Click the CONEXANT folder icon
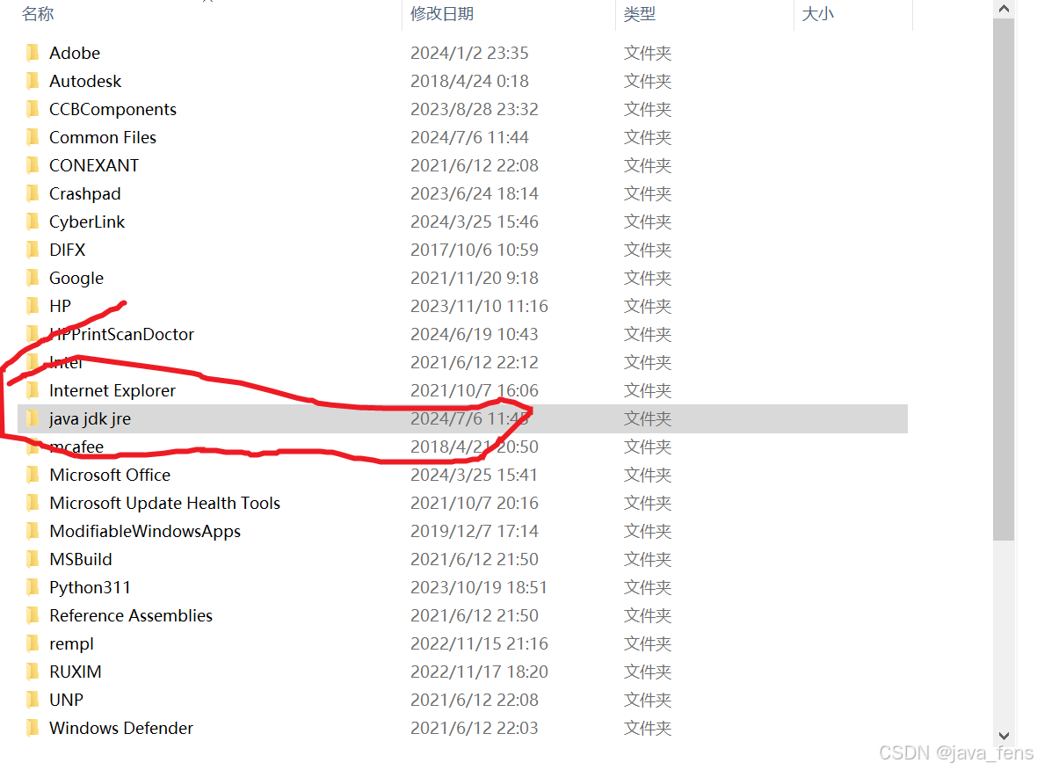Image resolution: width=1037 pixels, height=770 pixels. [x=33, y=164]
